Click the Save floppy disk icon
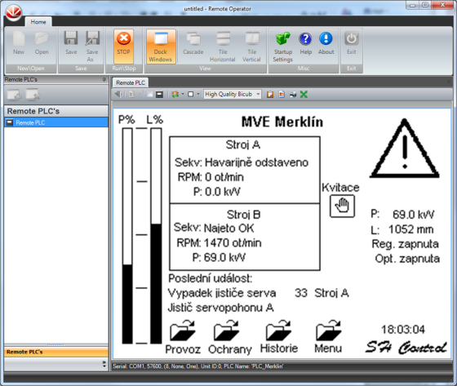457x386 pixels. click(71, 43)
